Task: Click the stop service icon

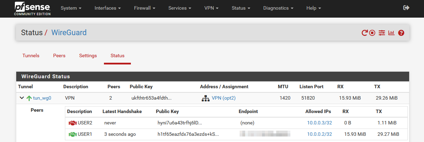Action: [x=372, y=33]
